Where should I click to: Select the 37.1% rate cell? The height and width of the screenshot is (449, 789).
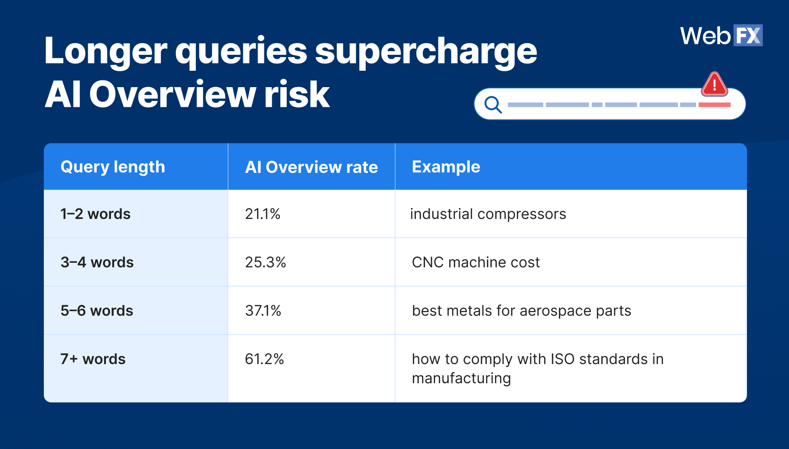(x=263, y=311)
